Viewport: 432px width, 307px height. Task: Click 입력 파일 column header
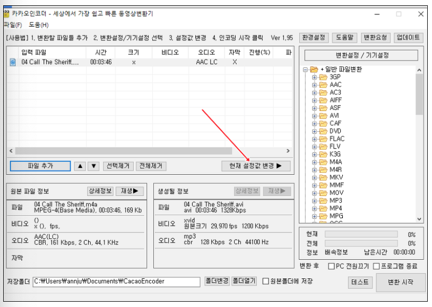point(53,52)
